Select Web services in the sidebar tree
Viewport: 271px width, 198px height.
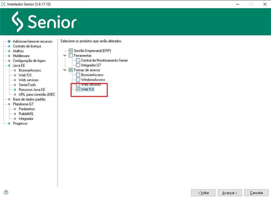point(28,80)
